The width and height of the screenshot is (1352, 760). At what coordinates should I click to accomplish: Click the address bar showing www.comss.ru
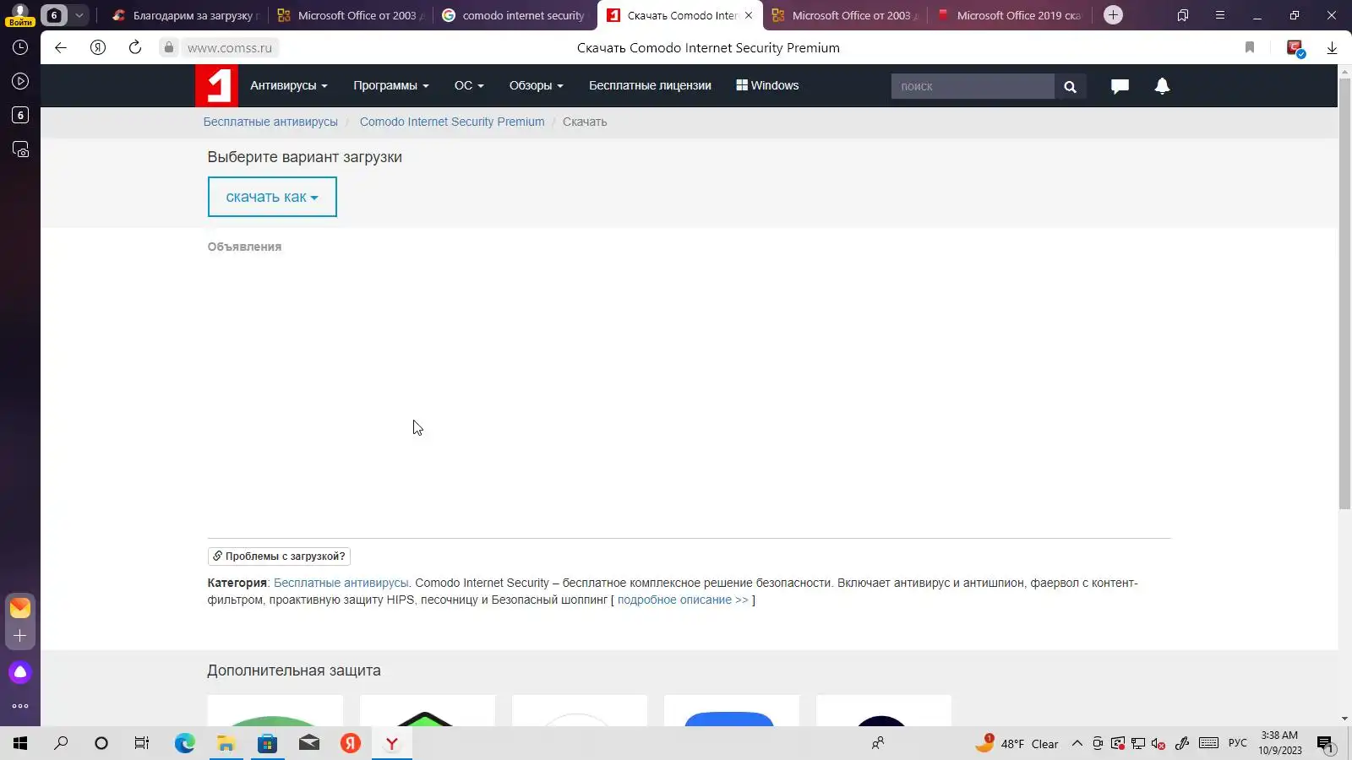coord(230,48)
